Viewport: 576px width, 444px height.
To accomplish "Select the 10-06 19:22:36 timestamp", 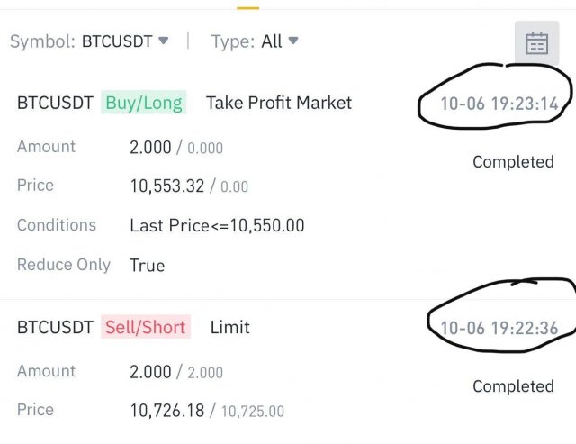I will click(499, 328).
